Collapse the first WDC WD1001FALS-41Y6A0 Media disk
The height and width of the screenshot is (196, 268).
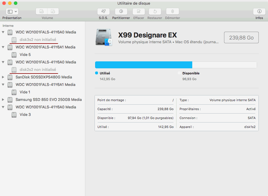(x=3, y=32)
